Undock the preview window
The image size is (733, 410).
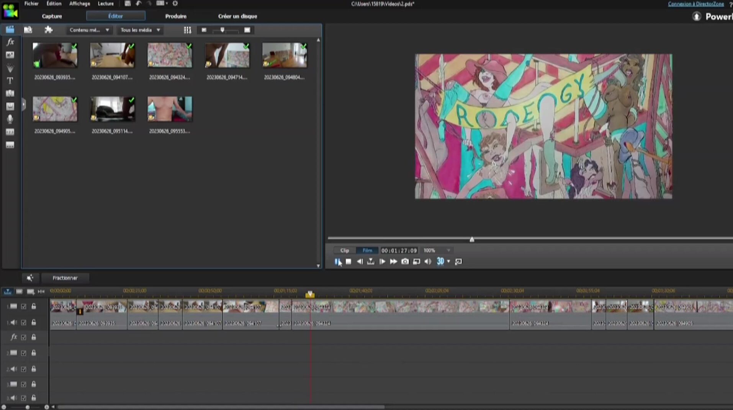[x=458, y=261]
